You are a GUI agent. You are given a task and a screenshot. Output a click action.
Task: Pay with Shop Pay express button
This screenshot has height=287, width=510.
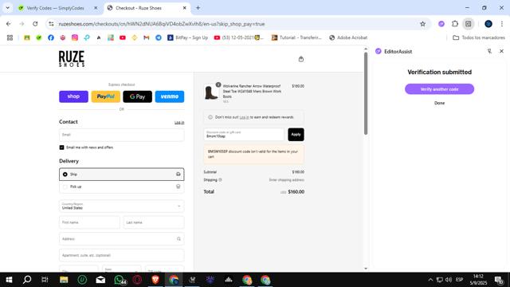click(x=73, y=96)
